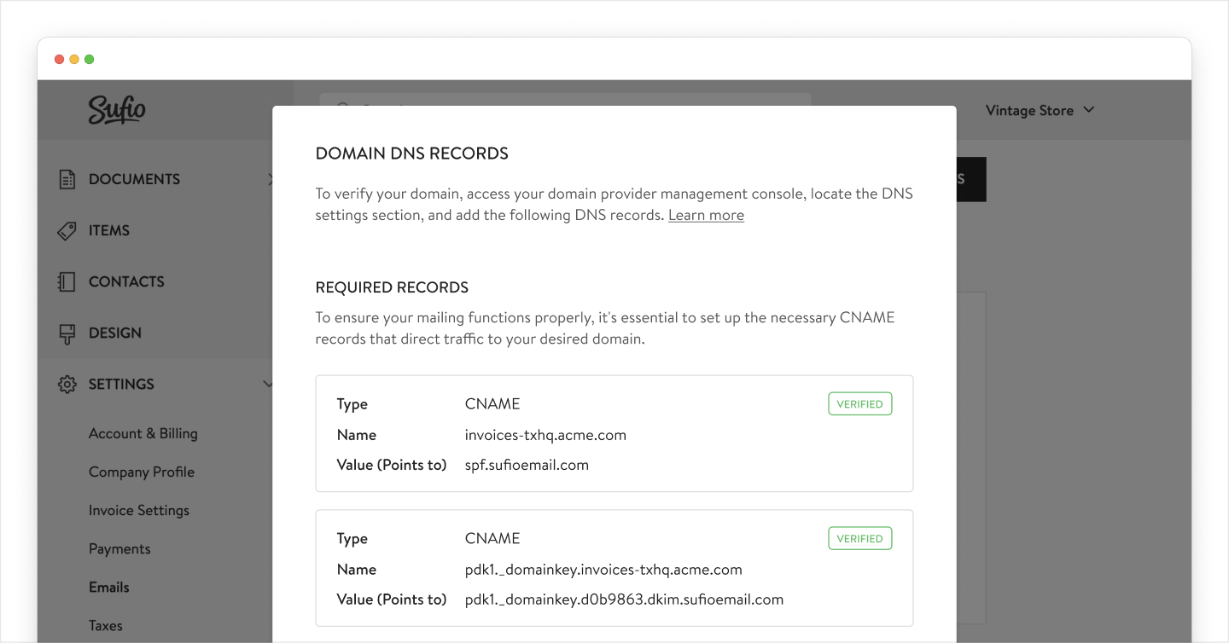Image resolution: width=1229 pixels, height=643 pixels.
Task: Click the first VERIFIED badge
Action: 859,403
